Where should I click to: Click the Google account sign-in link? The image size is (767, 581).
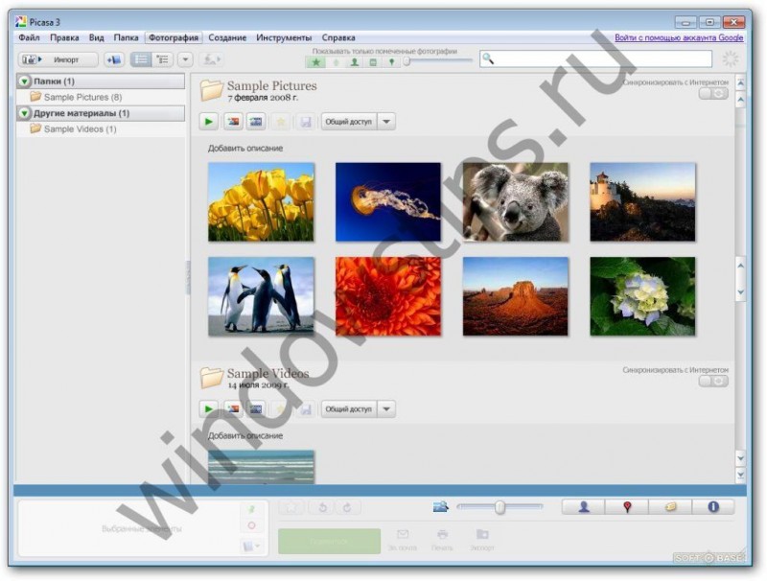pos(679,37)
